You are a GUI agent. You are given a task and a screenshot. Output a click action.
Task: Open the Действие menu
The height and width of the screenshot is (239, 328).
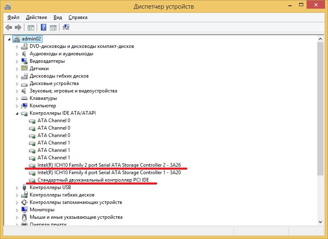tap(36, 17)
